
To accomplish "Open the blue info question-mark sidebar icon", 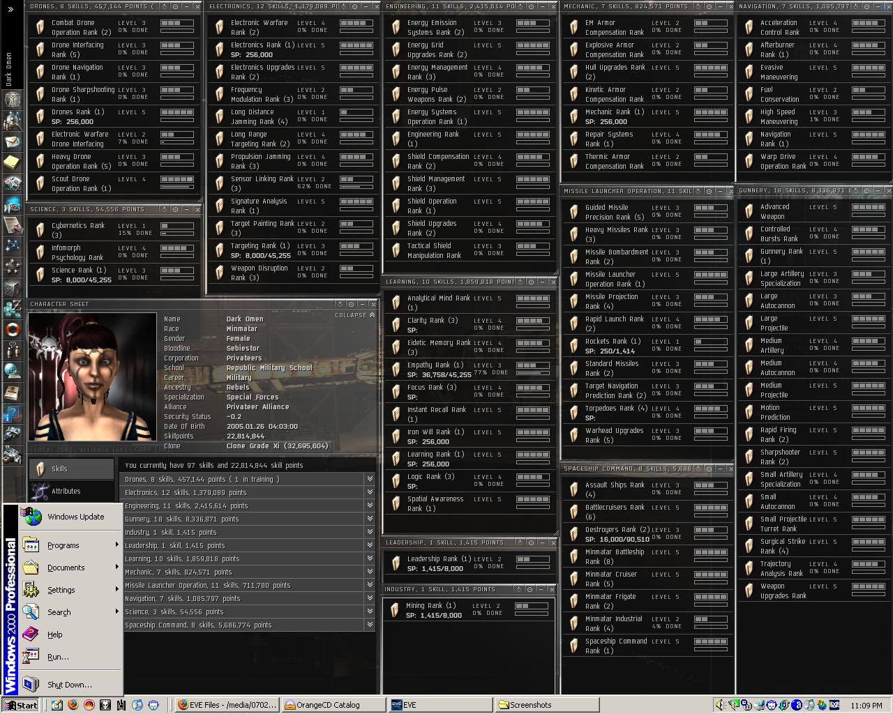I will 12,416.
